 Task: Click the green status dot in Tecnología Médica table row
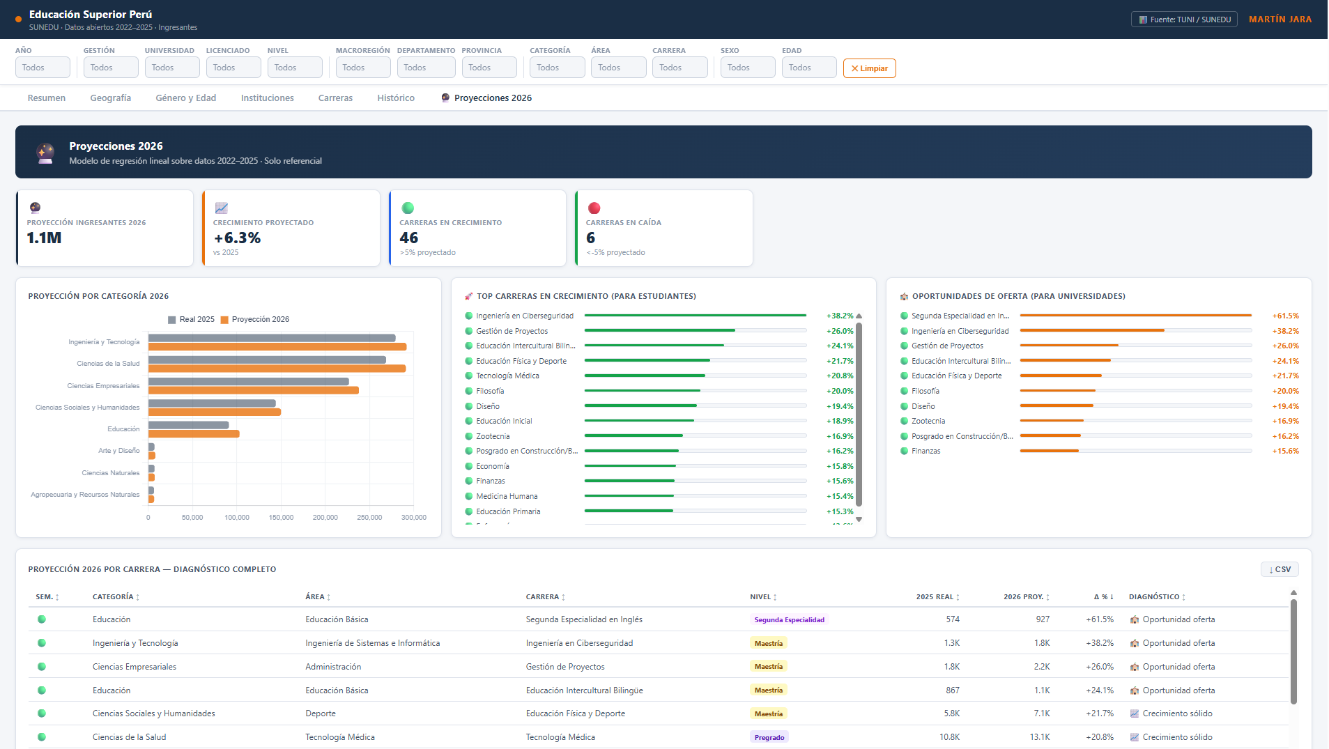42,737
